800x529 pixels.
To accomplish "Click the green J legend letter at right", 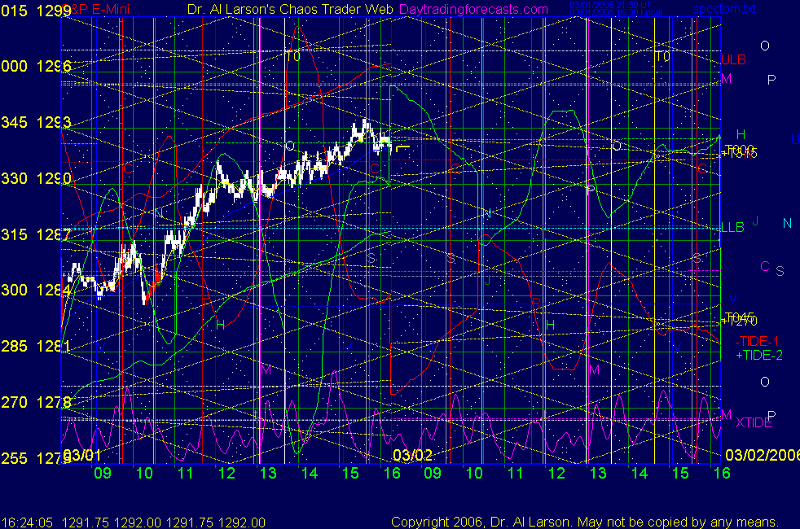I will [756, 221].
